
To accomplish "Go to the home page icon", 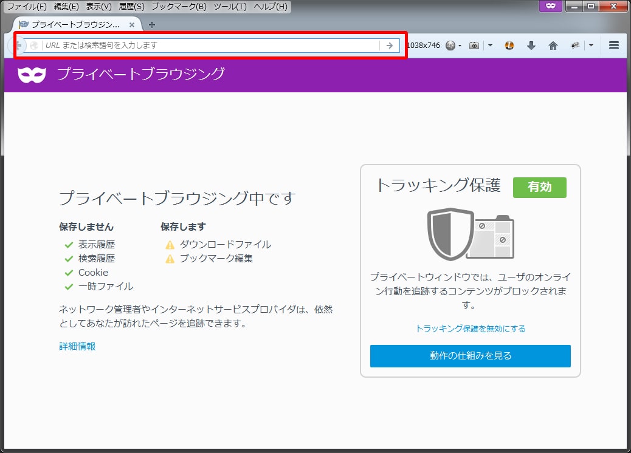I will (553, 46).
